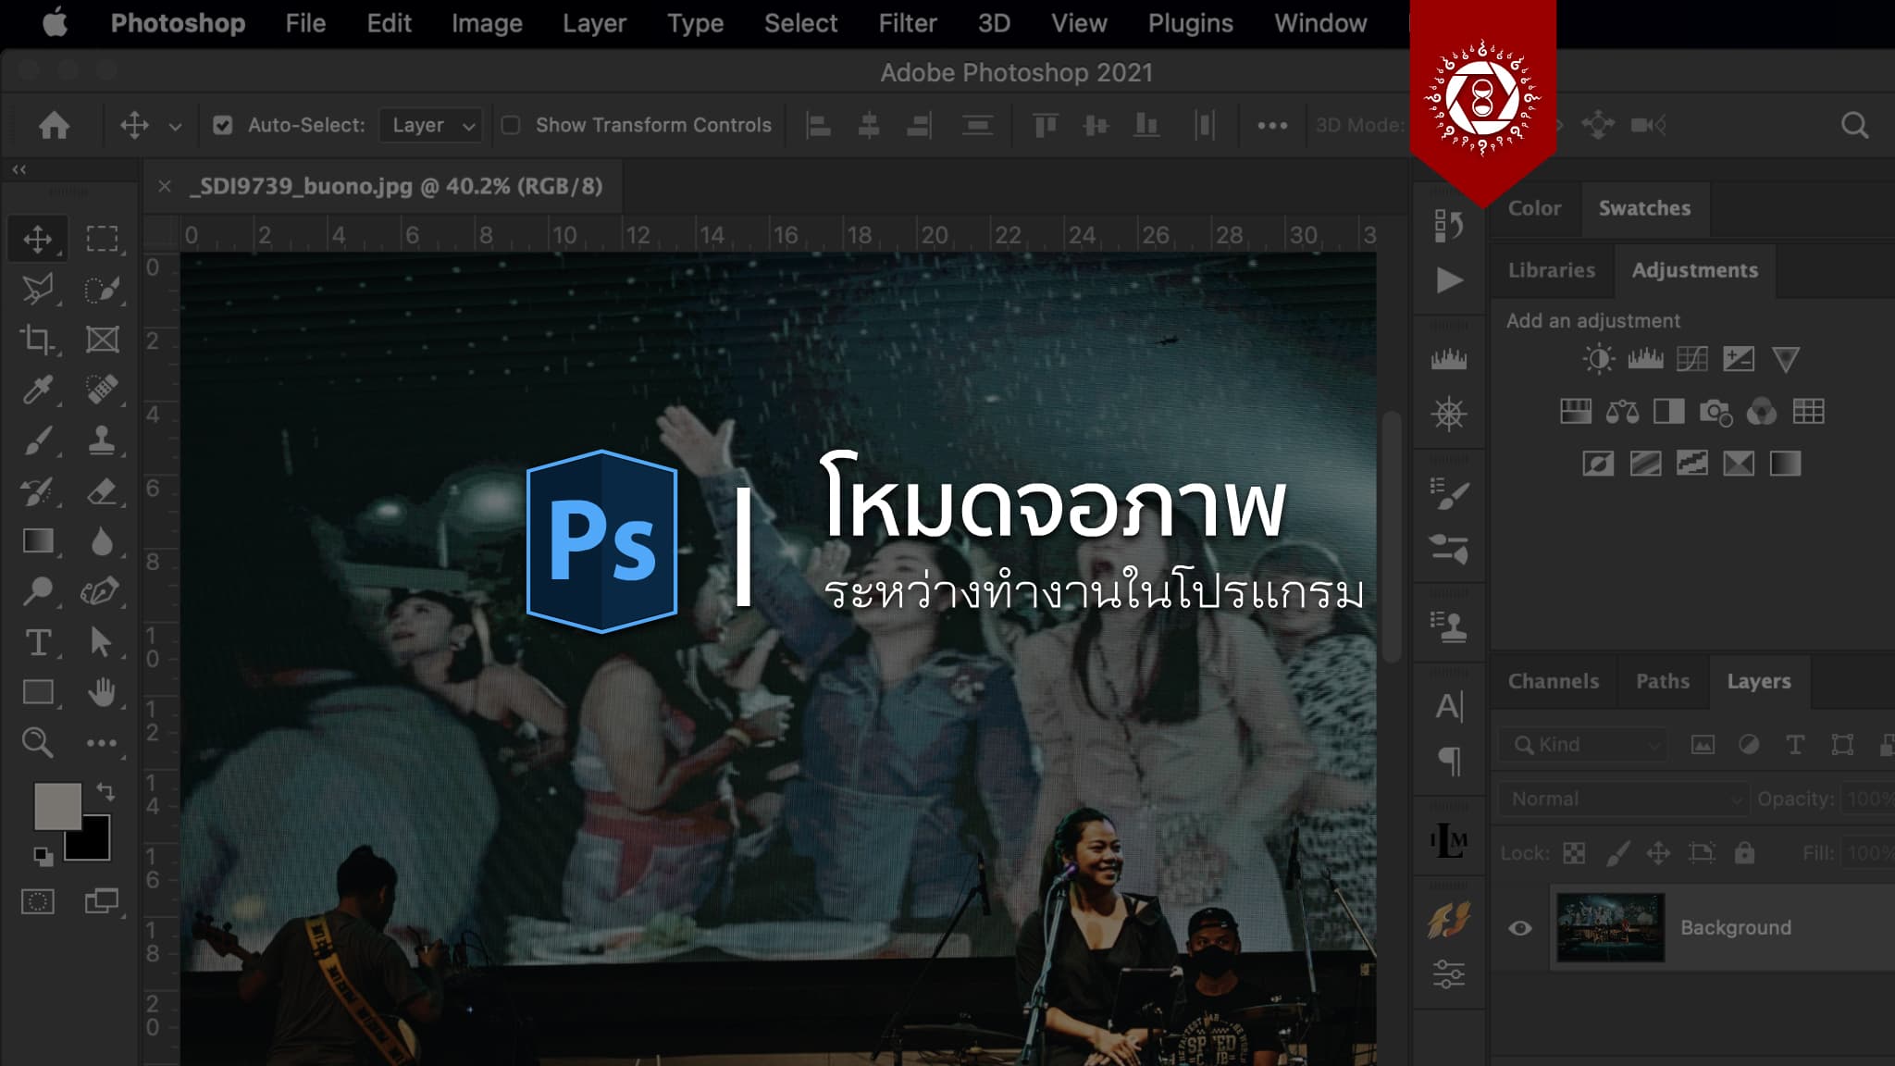The width and height of the screenshot is (1895, 1066).
Task: Open the search magnifier in options bar
Action: click(x=1854, y=125)
